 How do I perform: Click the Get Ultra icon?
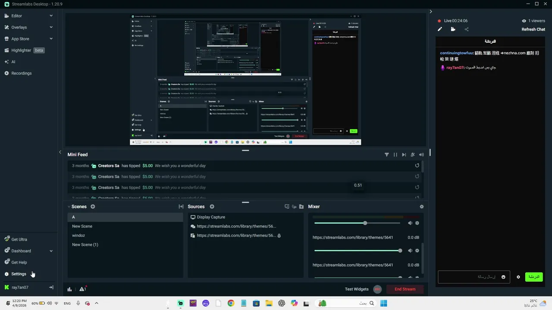point(7,239)
